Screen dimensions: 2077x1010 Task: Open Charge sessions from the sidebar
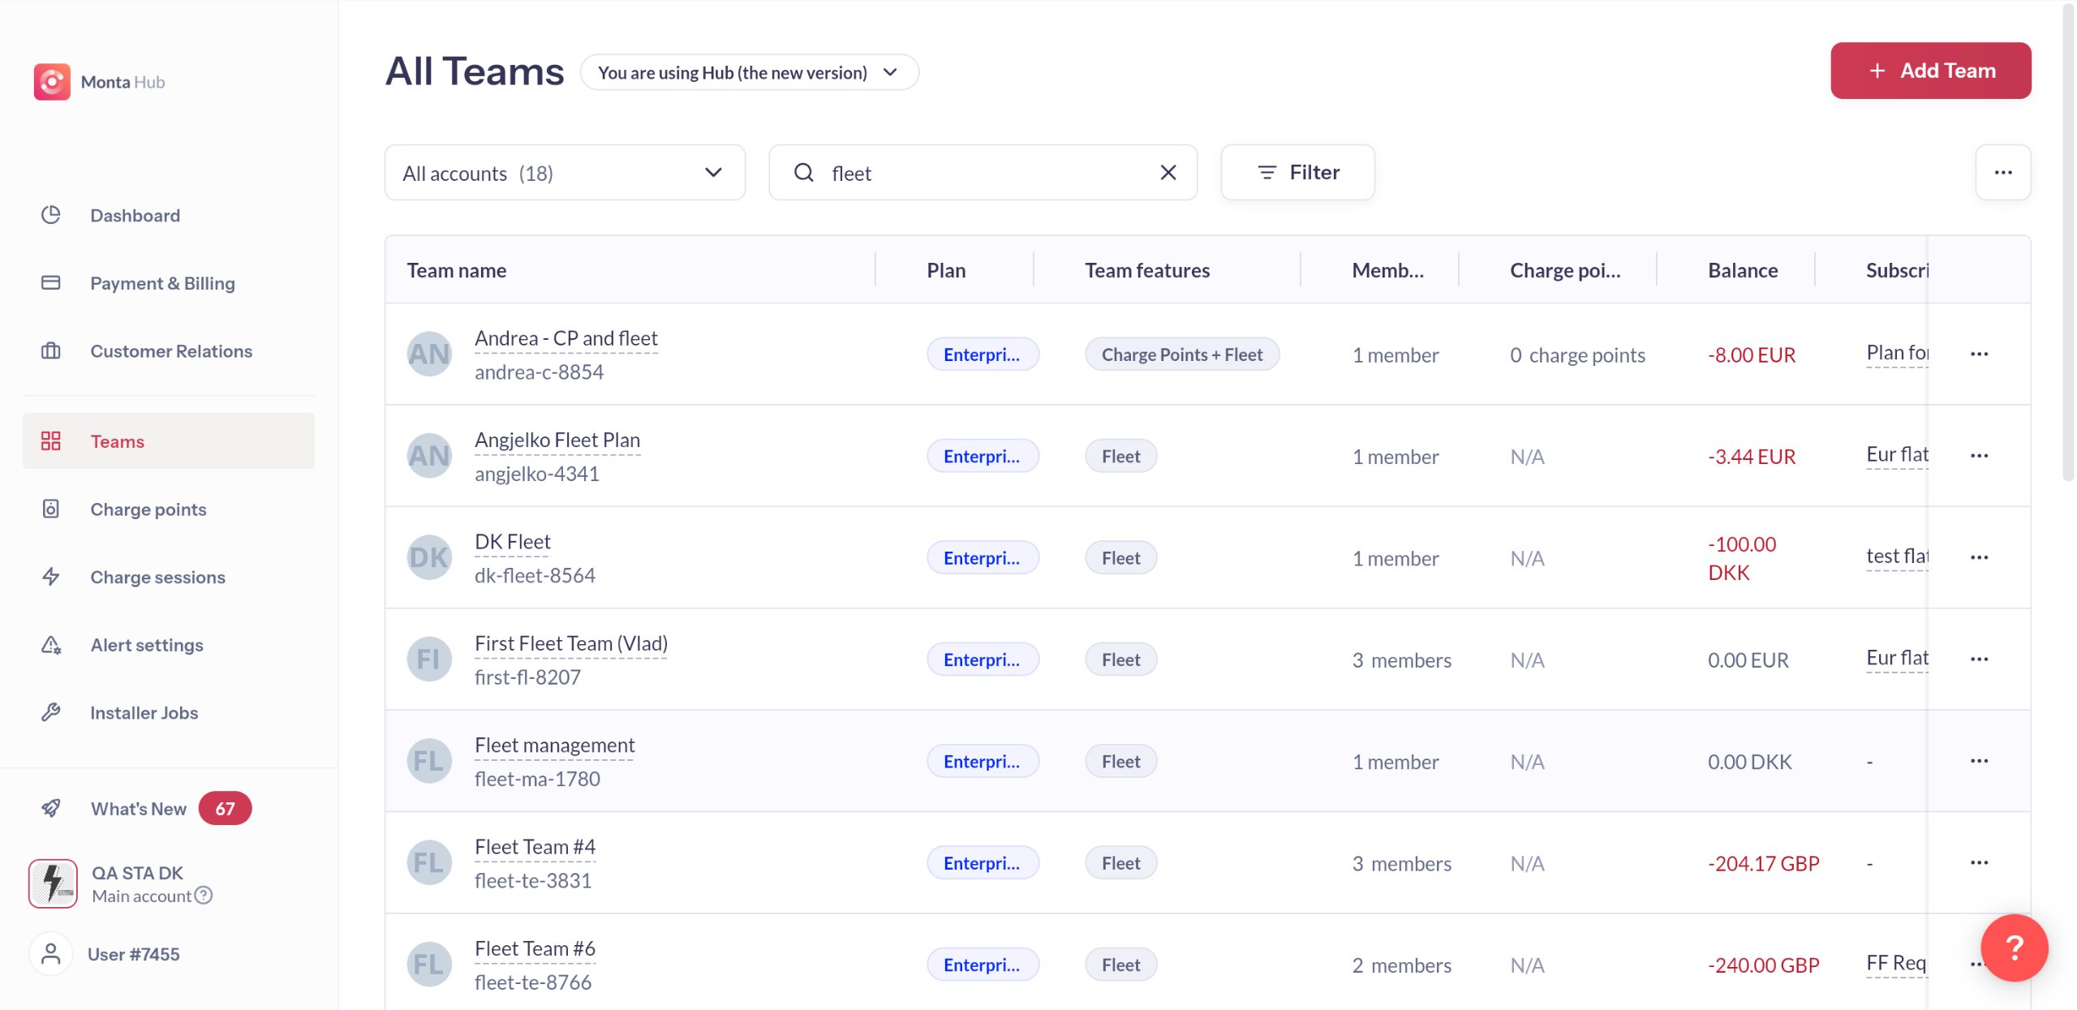157,578
